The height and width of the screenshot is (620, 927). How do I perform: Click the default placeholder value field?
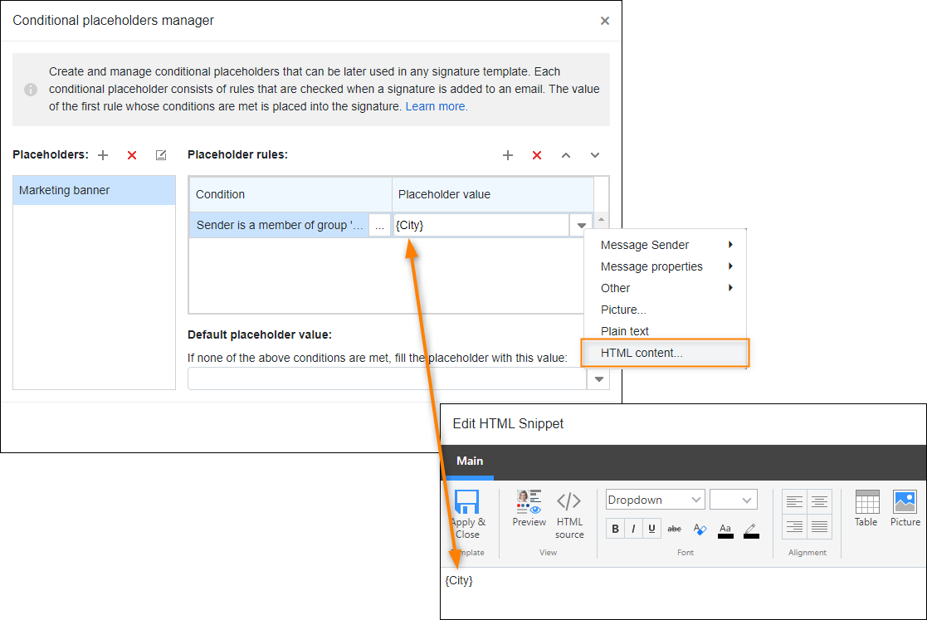click(387, 378)
